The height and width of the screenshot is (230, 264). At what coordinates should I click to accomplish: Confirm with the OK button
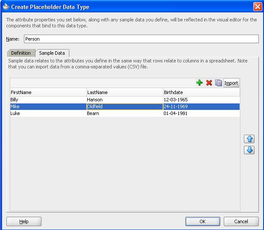(202, 221)
